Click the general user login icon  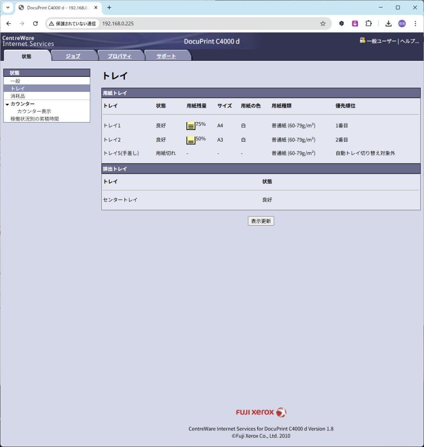click(x=363, y=41)
